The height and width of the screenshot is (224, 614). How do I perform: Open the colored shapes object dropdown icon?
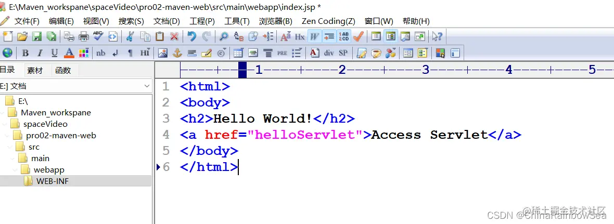coord(390,53)
